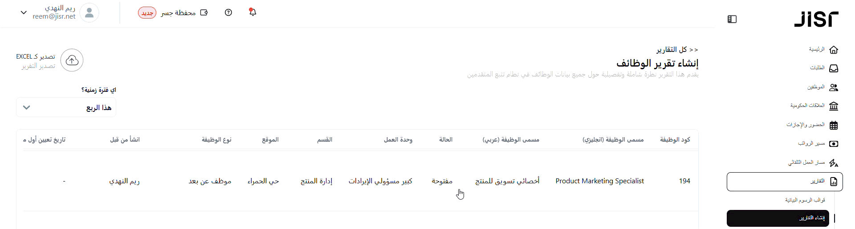Click the 'كود الوظيفة' column header
Screen dimensions: 855x229
coord(675,140)
